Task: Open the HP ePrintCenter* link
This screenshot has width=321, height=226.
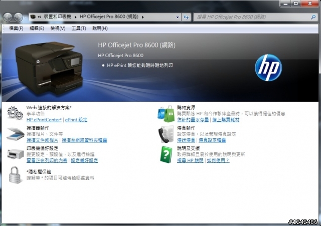Action: click(44, 120)
